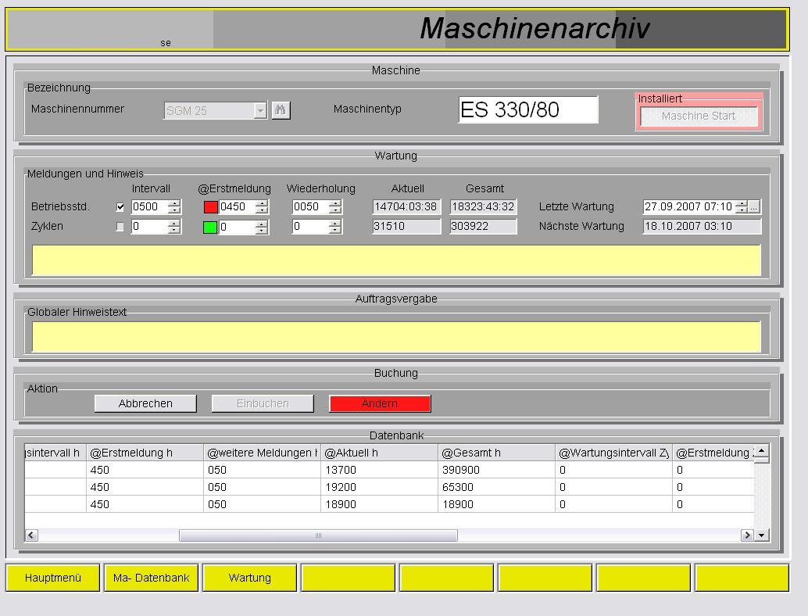
Task: Open the Wartung bottom menu button
Action: pyautogui.click(x=249, y=578)
